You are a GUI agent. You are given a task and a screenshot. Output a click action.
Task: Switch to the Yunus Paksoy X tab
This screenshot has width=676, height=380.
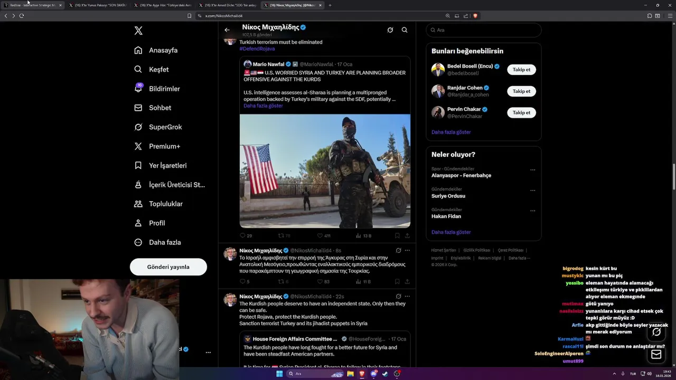pos(98,5)
